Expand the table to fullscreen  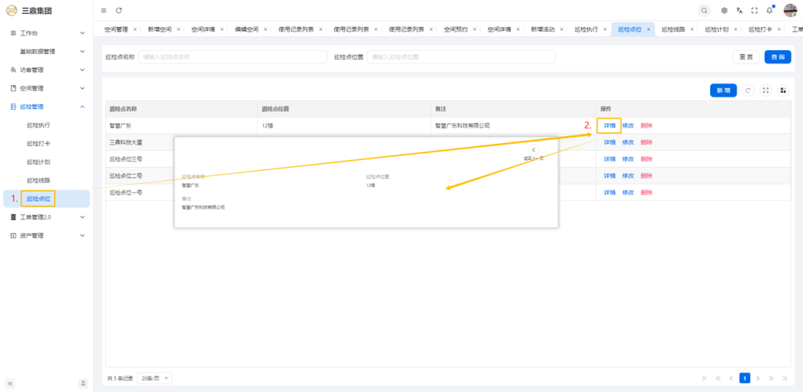pos(765,90)
